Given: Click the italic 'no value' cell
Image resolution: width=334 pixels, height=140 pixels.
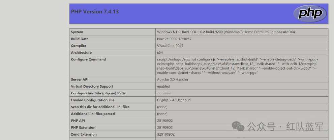Looking at the screenshot, I should tap(242, 93).
